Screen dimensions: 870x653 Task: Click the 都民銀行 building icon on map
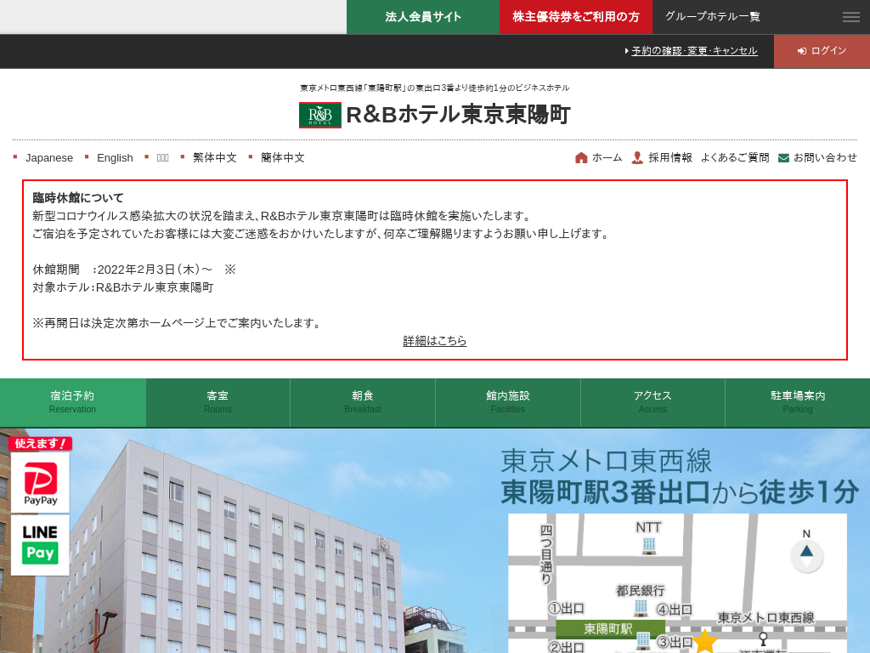[x=641, y=608]
